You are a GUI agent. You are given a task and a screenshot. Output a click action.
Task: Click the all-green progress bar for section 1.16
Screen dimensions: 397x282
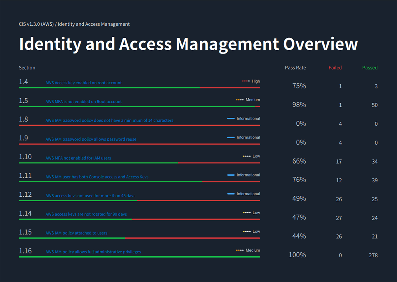[139, 257]
